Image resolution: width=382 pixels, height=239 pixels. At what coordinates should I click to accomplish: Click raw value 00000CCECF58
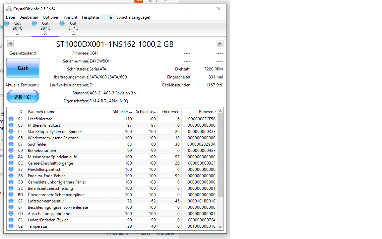pos(202,119)
